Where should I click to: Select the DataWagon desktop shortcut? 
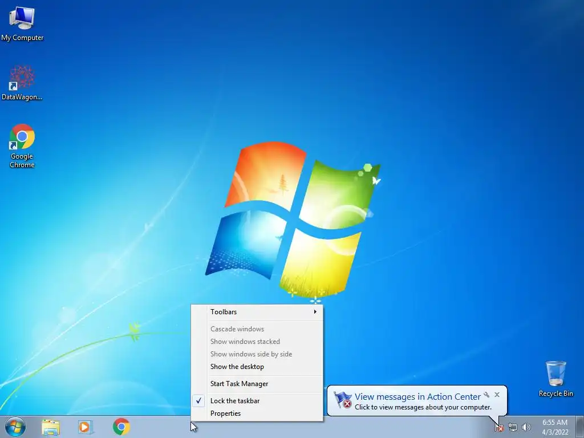click(x=22, y=83)
